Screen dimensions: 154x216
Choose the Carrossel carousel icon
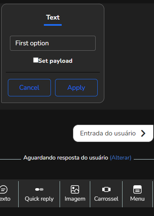pos(106,189)
